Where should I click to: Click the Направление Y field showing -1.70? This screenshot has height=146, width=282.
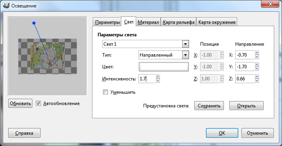[245, 67]
